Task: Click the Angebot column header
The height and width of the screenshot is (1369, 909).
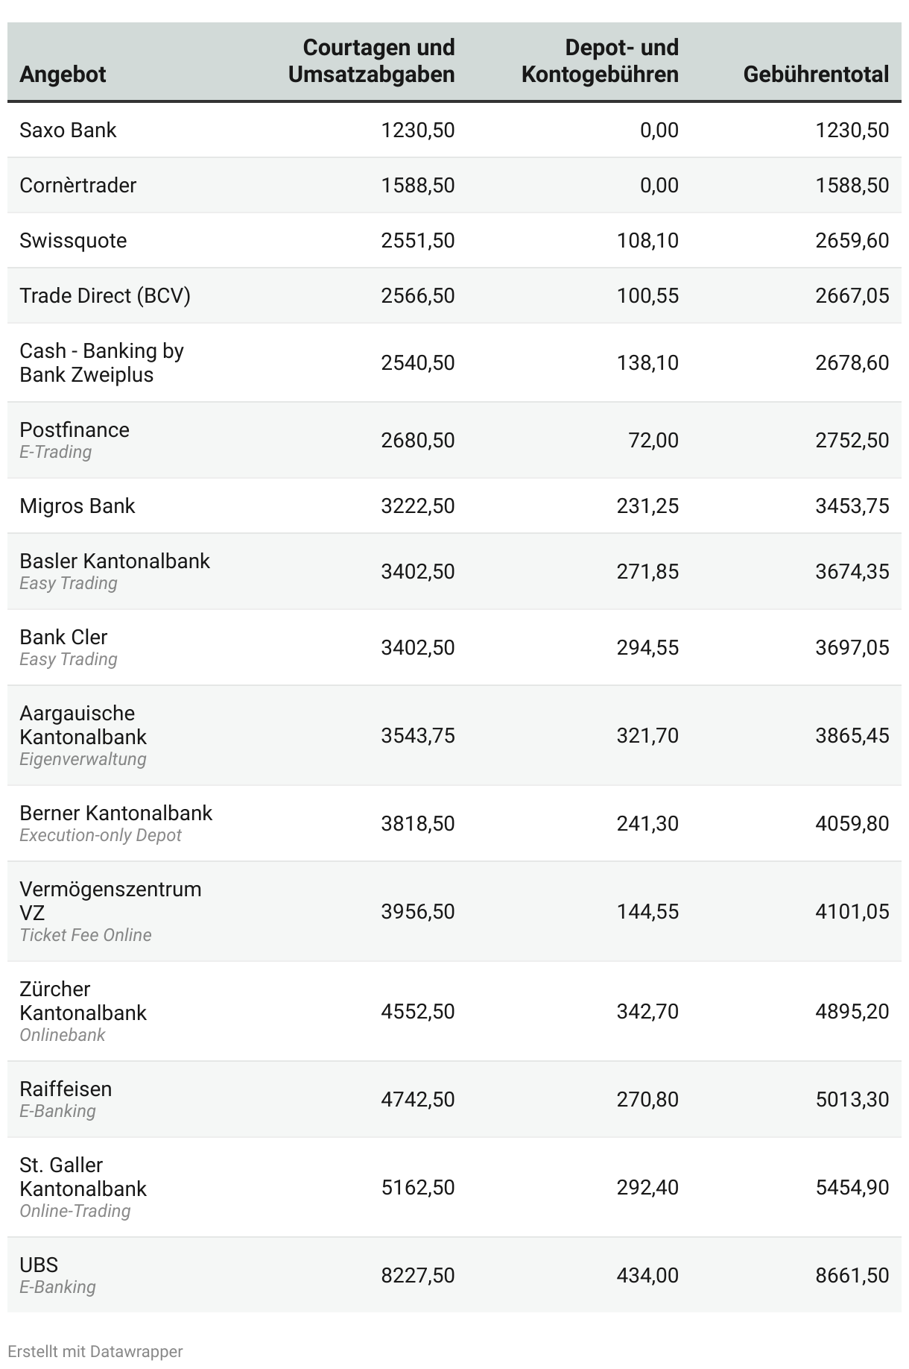Action: [63, 75]
